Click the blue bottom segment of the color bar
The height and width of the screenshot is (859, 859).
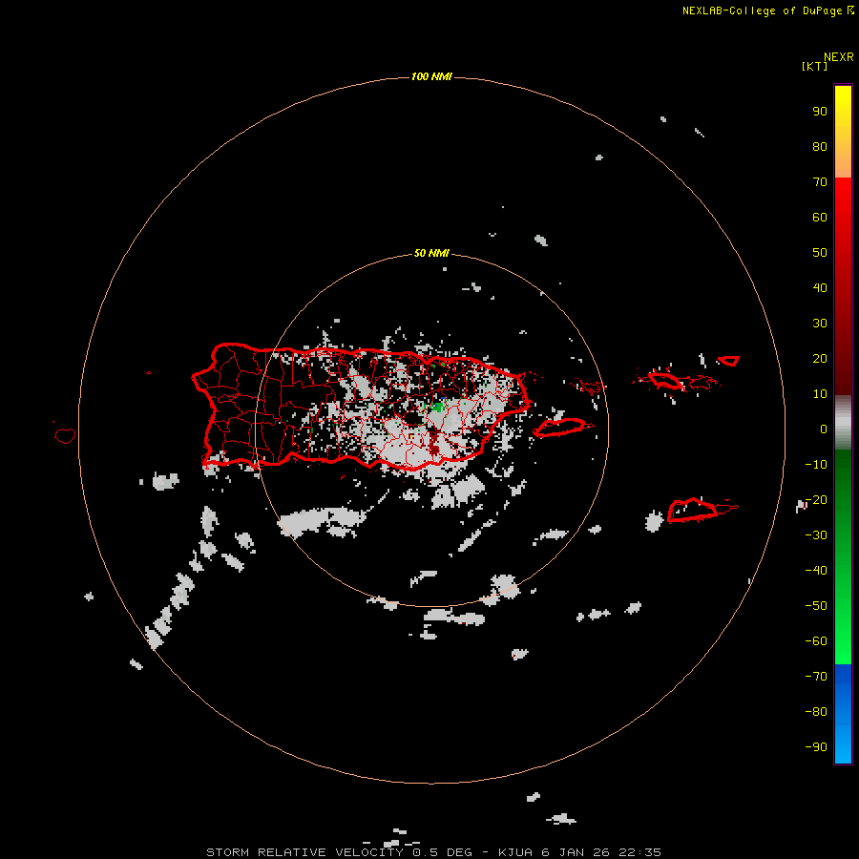pos(843,714)
